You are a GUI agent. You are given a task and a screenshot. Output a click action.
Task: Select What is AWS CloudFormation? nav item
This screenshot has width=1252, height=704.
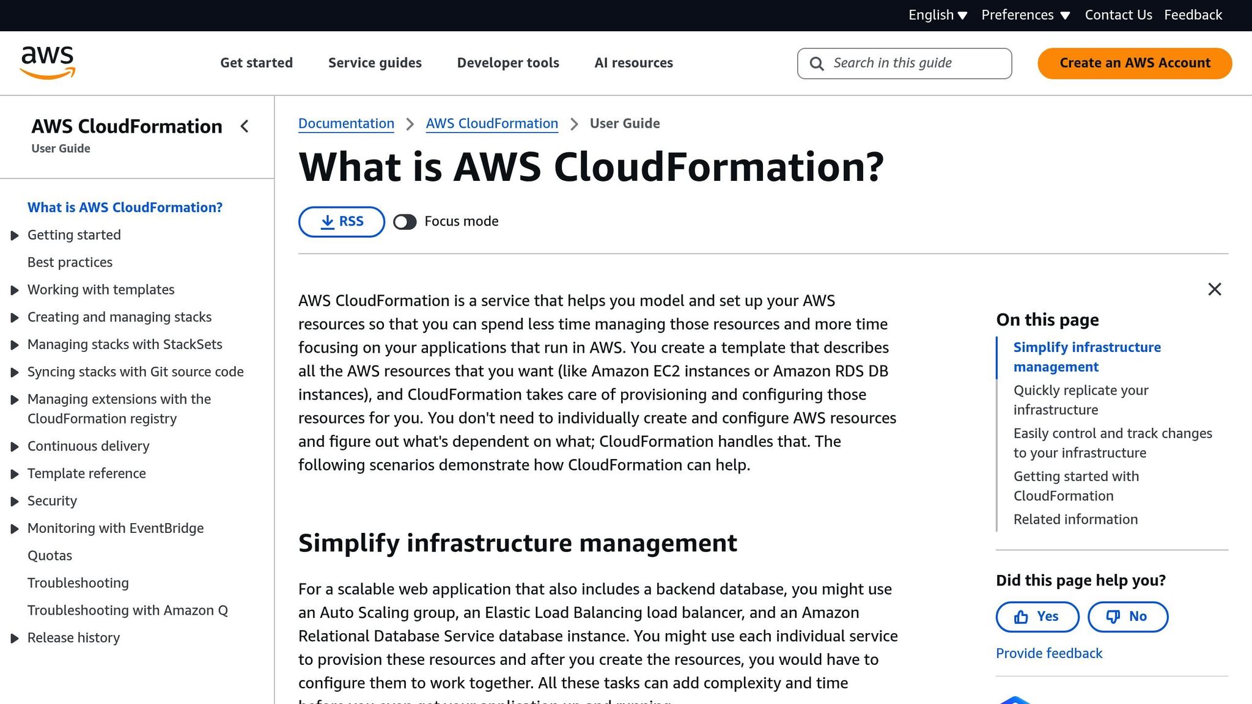pos(125,208)
